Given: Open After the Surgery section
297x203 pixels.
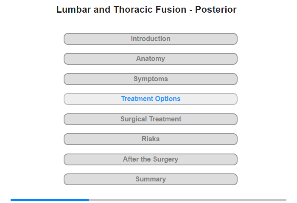Looking at the screenshot, I should coord(151,159).
